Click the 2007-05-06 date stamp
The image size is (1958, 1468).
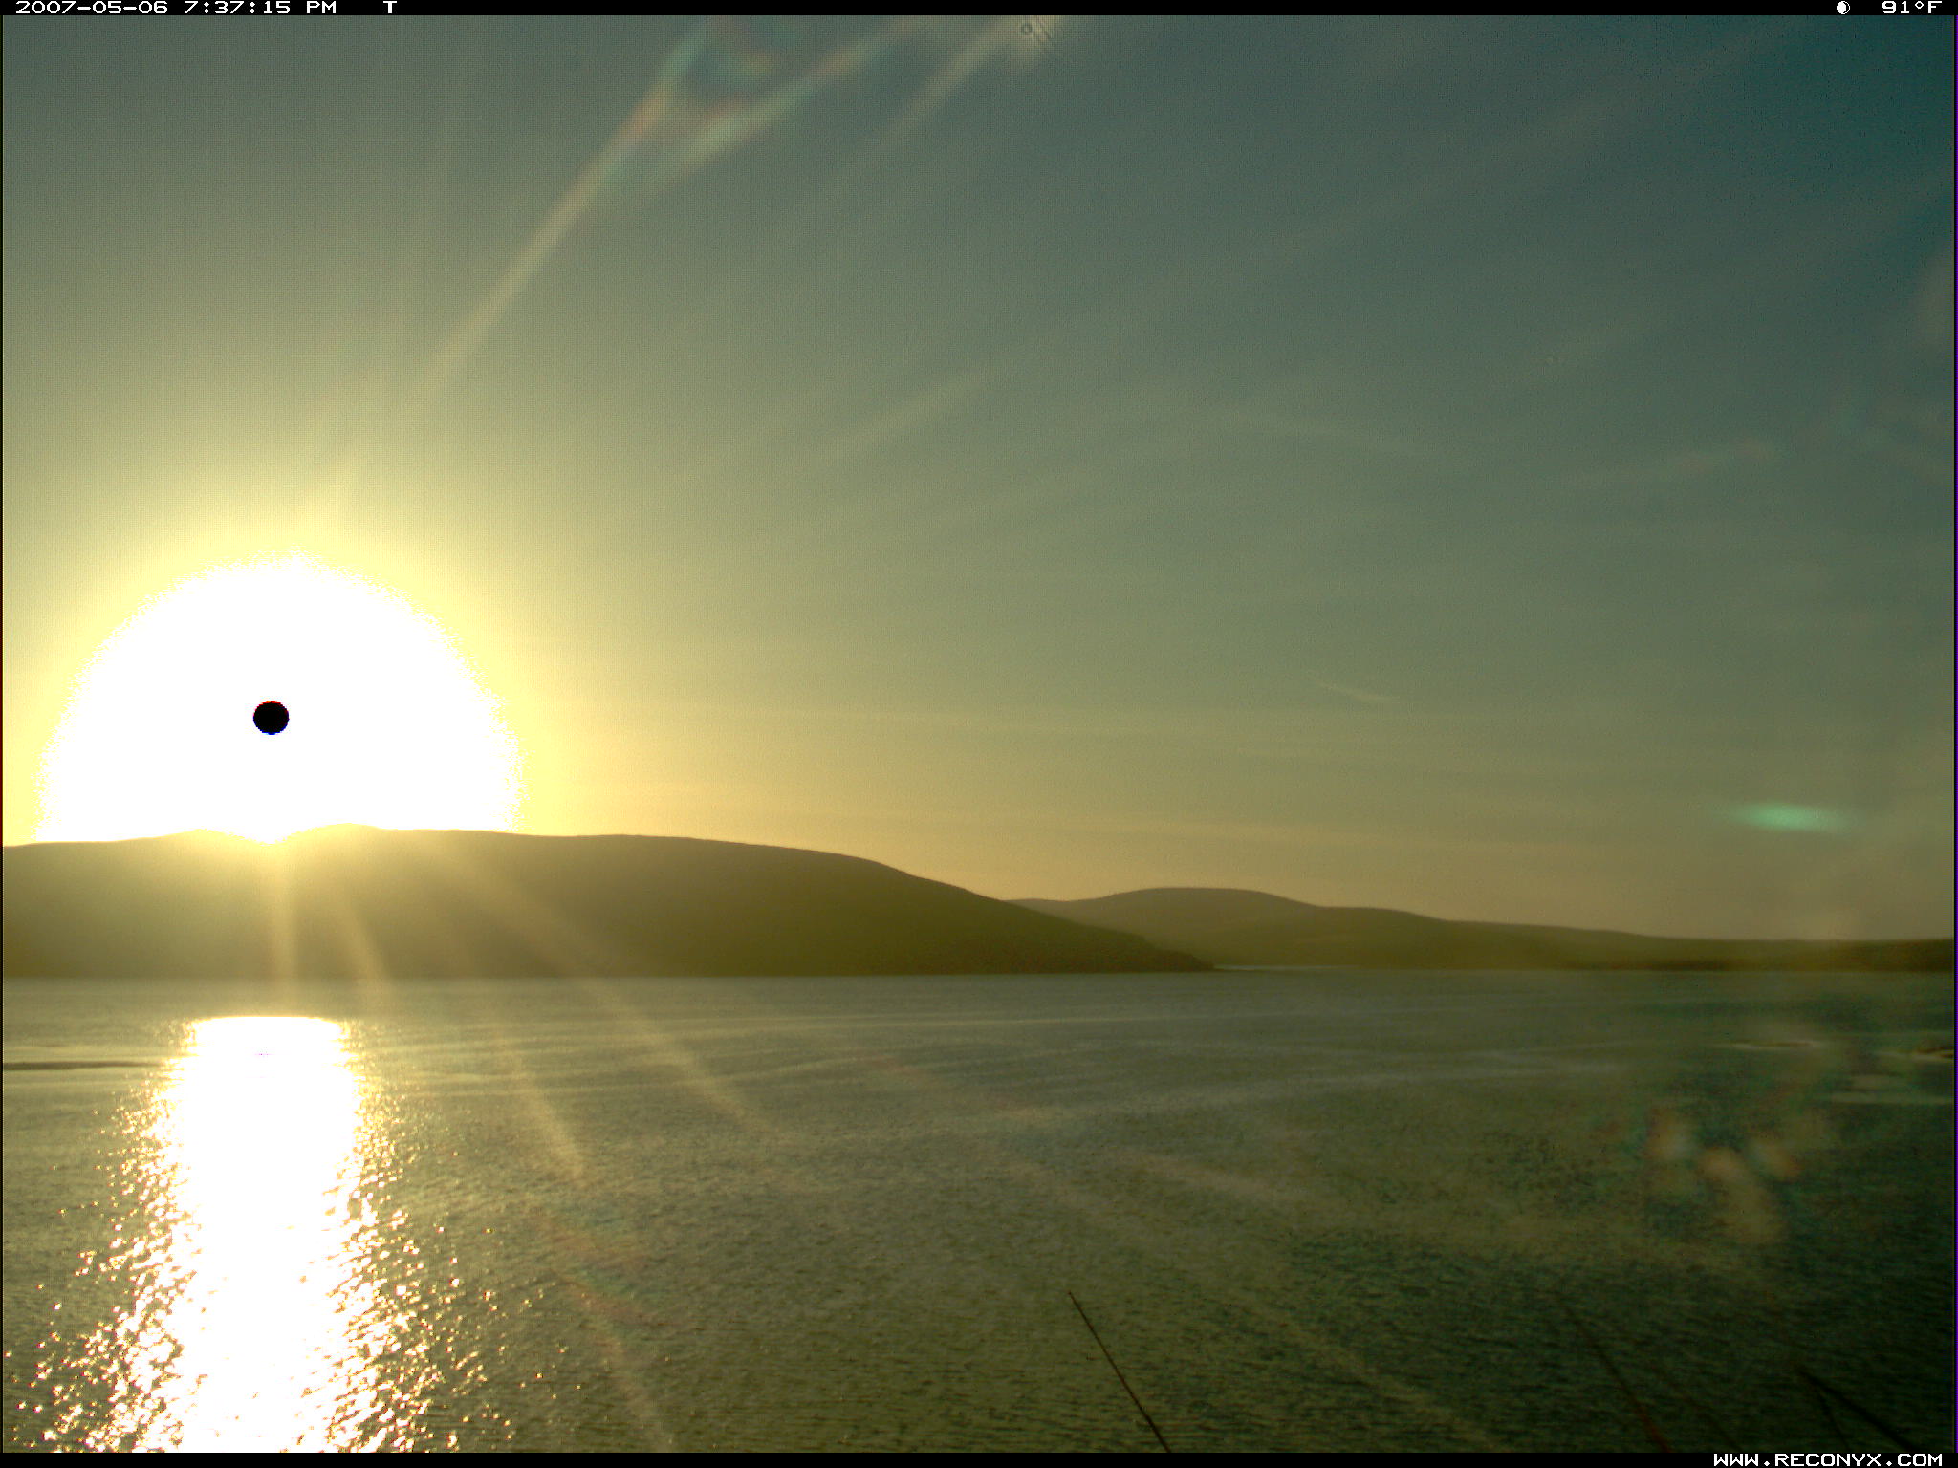click(92, 8)
